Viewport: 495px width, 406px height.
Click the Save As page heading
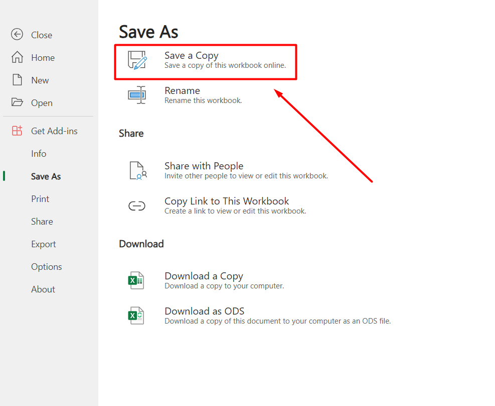(148, 32)
